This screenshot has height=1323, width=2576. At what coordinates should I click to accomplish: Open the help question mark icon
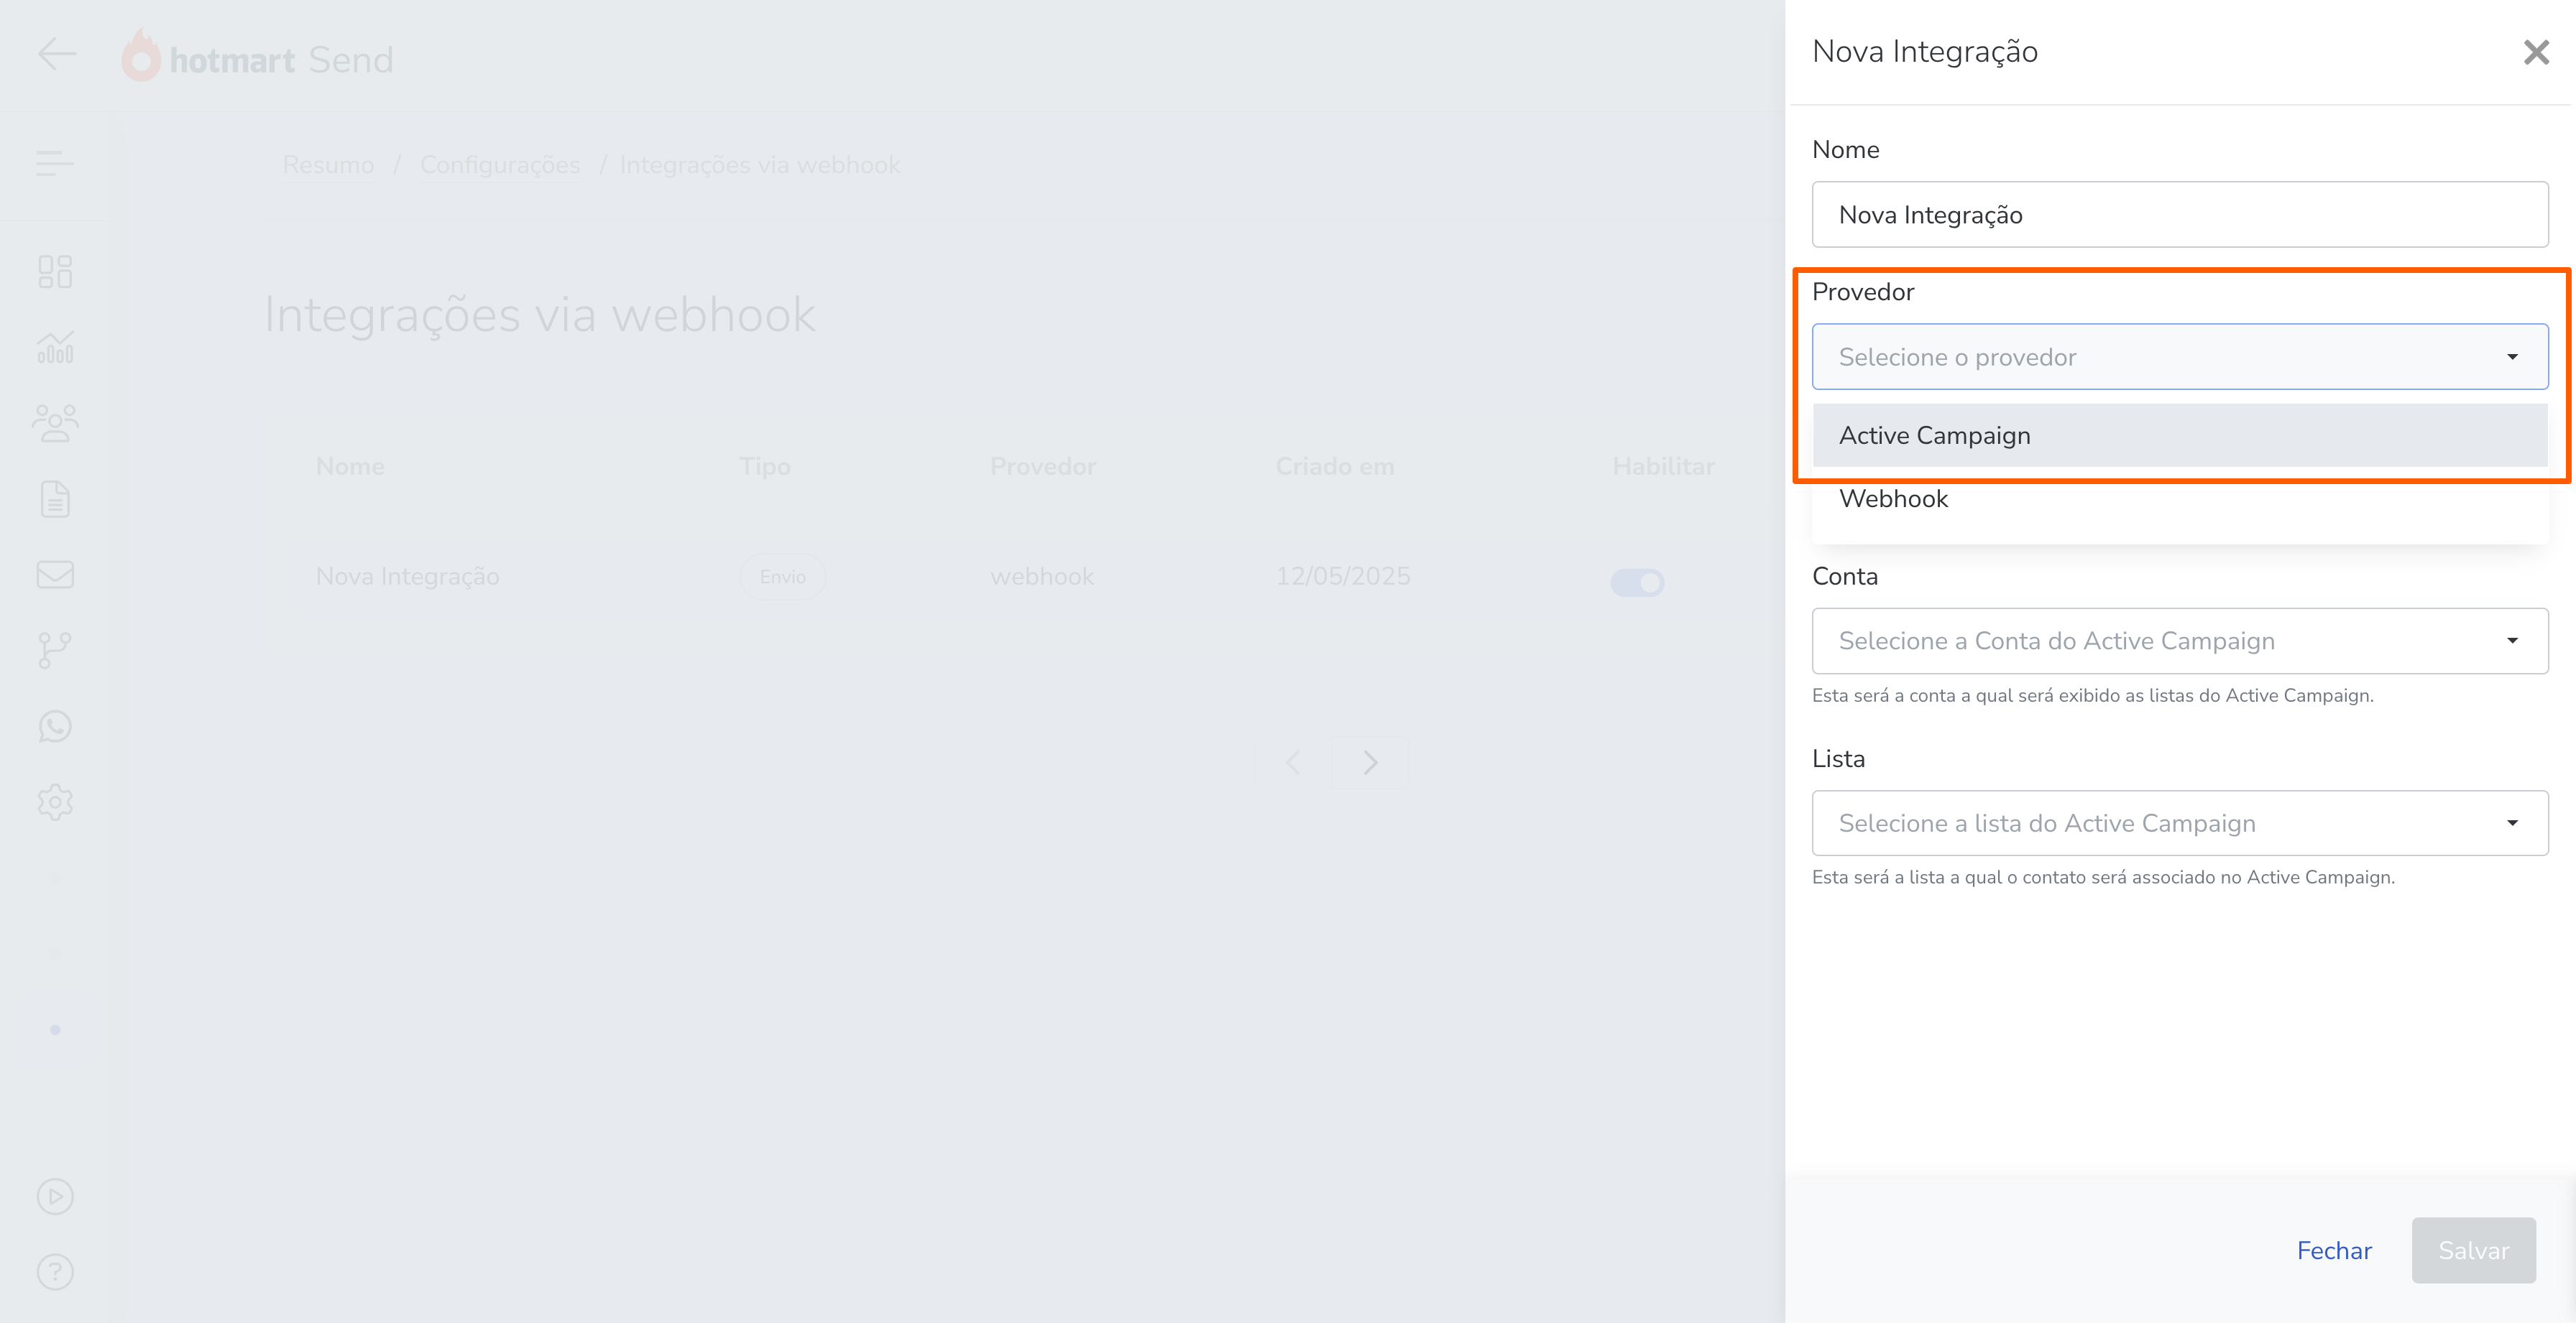point(55,1272)
